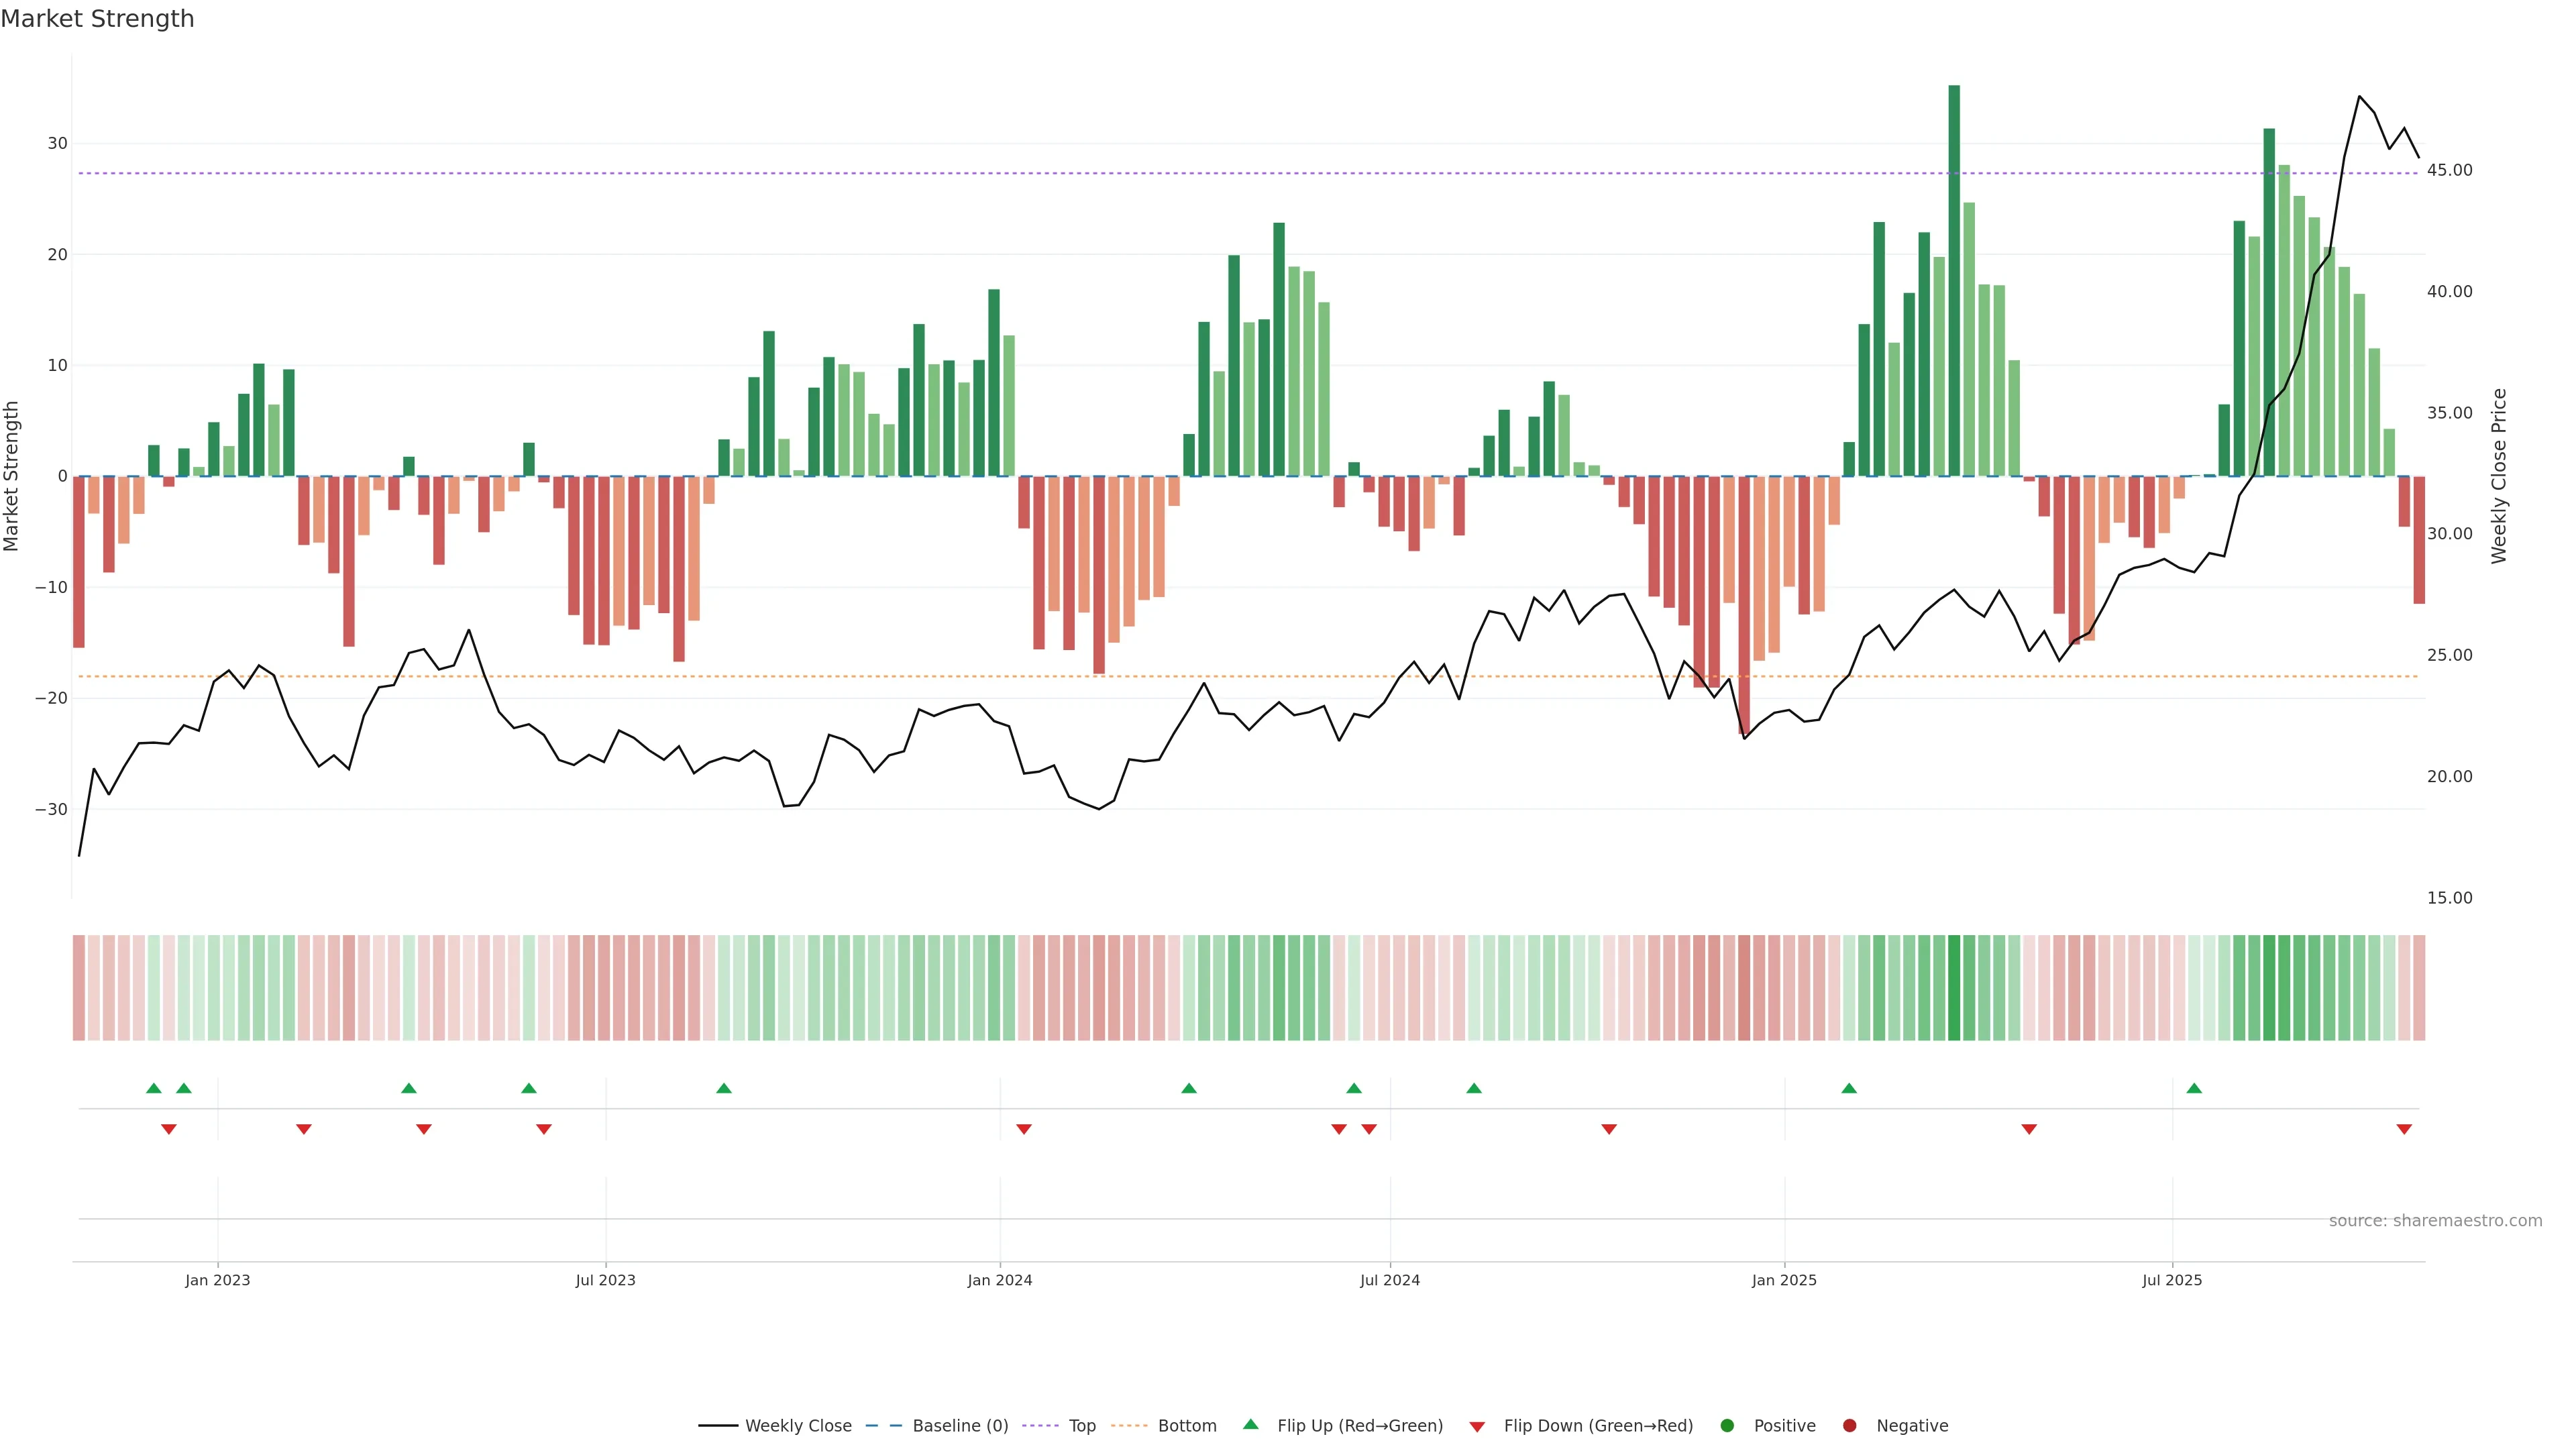
Task: Click the Negative red circle legend icon
Action: click(x=1849, y=1426)
